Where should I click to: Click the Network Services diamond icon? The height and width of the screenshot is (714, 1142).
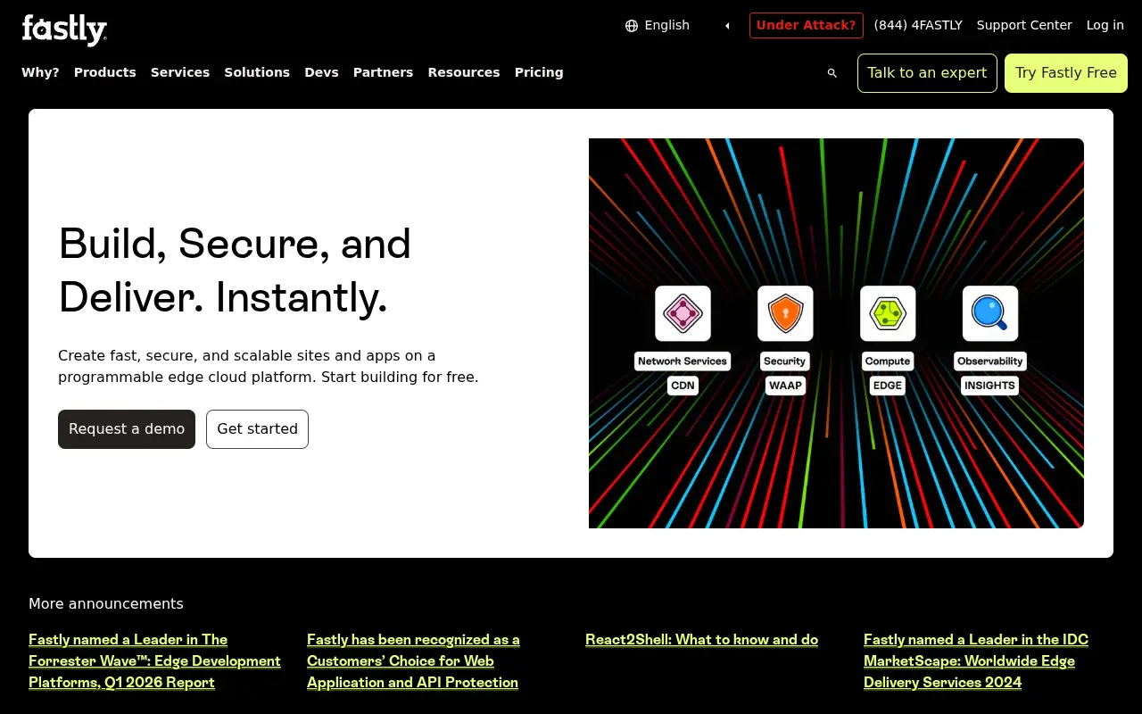[x=683, y=313]
